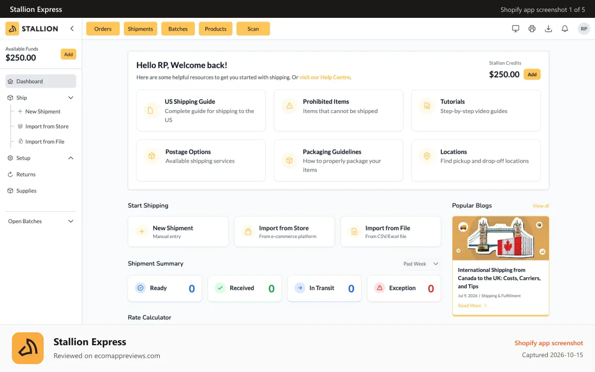Image resolution: width=595 pixels, height=372 pixels.
Task: Click the 'Manual entry' subtitle text
Action: [167, 237]
